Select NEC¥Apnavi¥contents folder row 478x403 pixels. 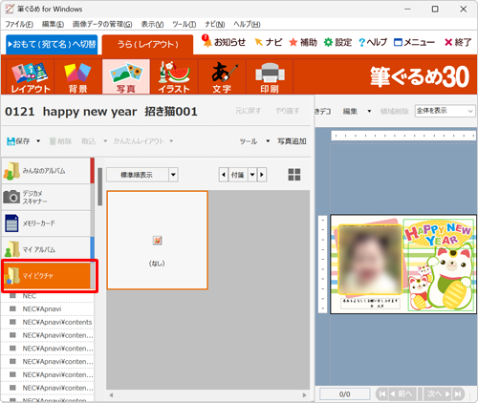[48, 322]
